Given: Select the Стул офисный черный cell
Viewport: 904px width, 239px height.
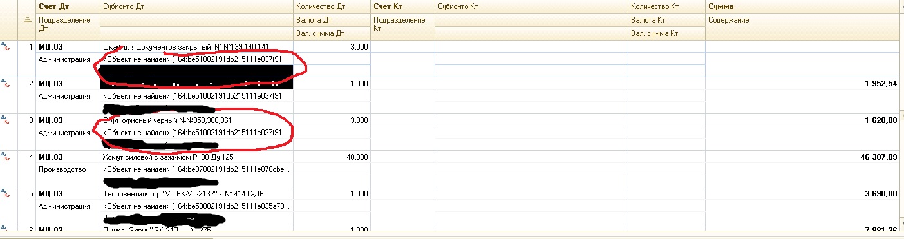Looking at the screenshot, I should click(x=196, y=120).
